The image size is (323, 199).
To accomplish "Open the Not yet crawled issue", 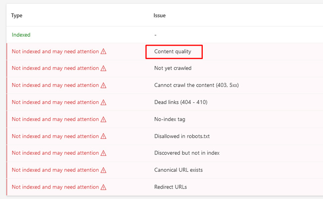I will tap(172, 68).
